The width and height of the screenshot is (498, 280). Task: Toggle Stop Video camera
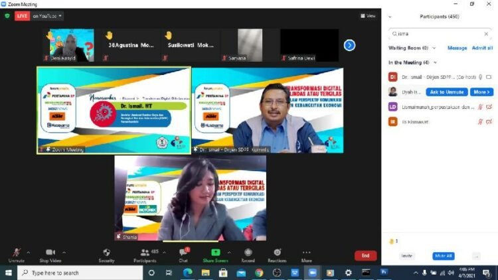click(x=50, y=254)
